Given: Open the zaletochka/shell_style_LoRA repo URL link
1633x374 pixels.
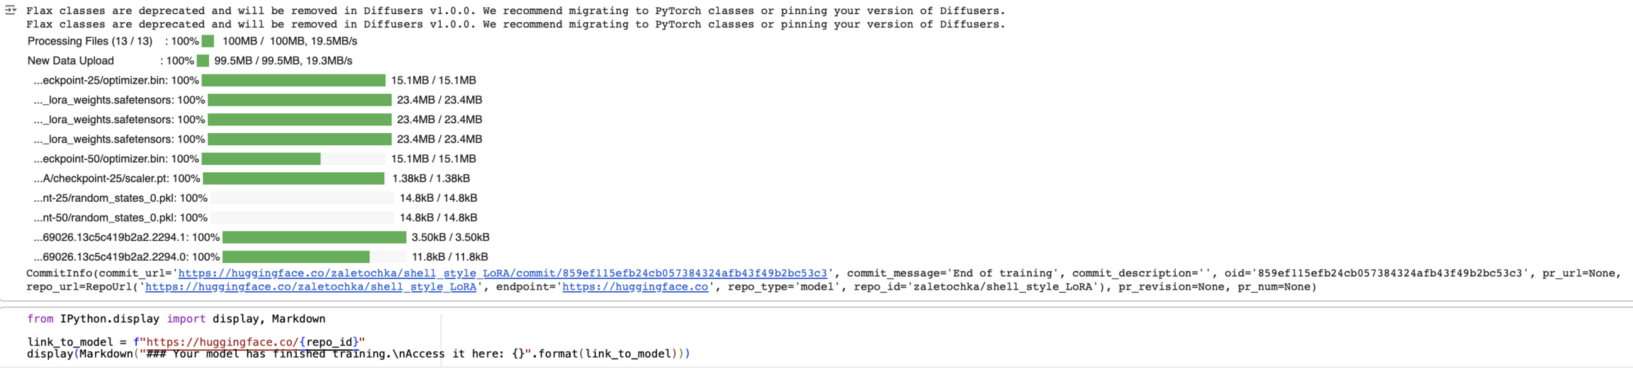Looking at the screenshot, I should click(310, 287).
